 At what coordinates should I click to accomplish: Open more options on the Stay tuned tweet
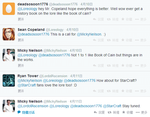pos(141,112)
